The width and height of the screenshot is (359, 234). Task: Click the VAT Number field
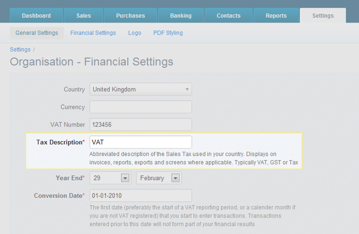pyautogui.click(x=141, y=125)
